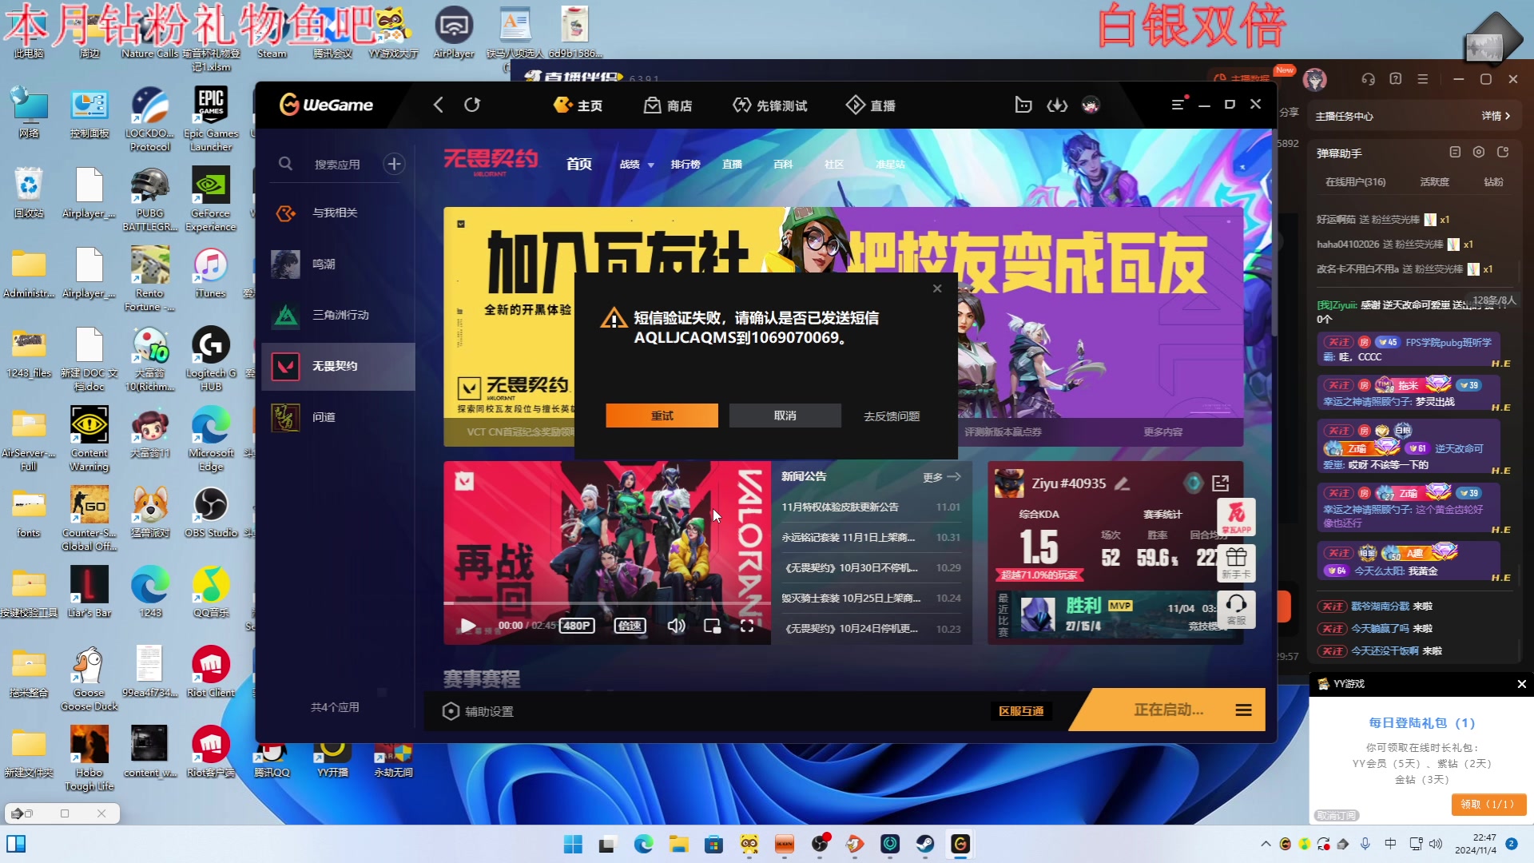Toggle video picture-in-picture mode icon

[712, 626]
